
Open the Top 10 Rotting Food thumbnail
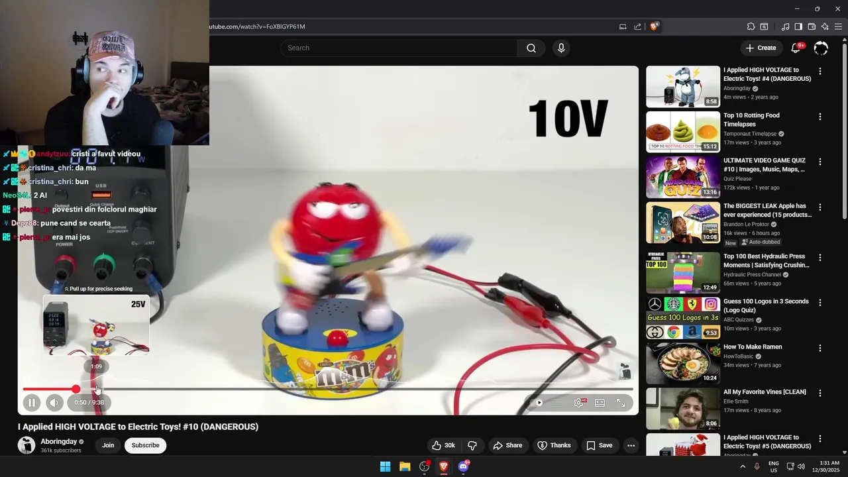coord(683,132)
